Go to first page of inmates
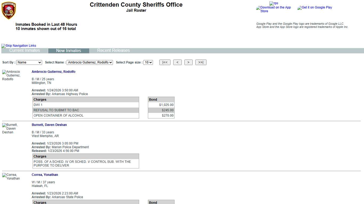 [165, 62]
